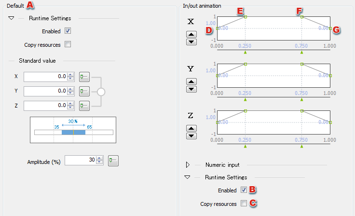Click the Y value link icon button
The image size is (355, 216).
pyautogui.click(x=84, y=91)
